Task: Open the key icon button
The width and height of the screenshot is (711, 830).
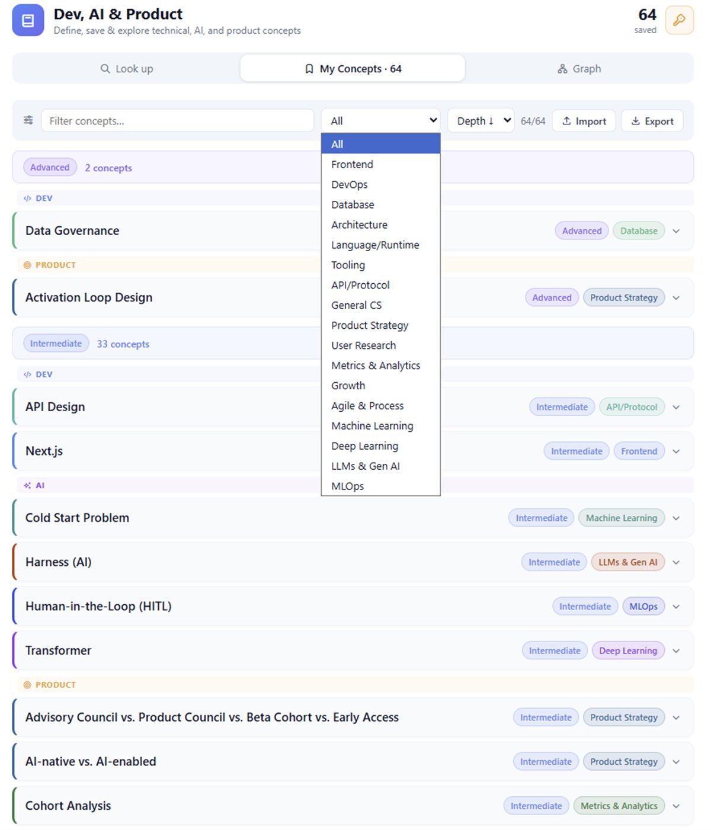Action: click(679, 20)
